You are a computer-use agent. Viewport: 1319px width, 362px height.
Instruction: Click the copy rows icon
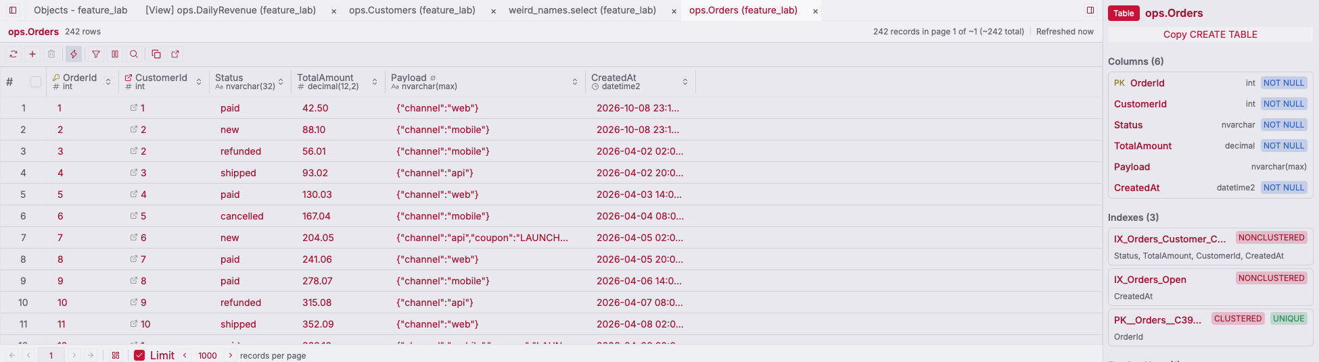[x=156, y=54]
